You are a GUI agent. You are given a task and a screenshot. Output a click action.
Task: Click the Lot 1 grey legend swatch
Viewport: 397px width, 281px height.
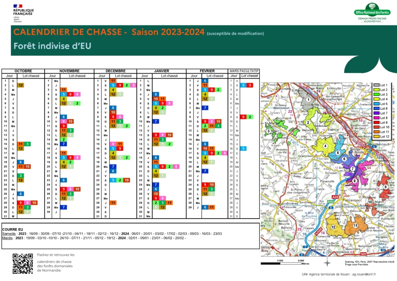coord(377,85)
